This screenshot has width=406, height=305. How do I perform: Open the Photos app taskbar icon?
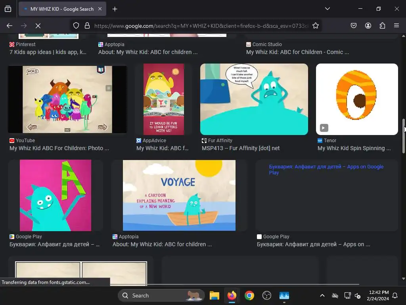[x=284, y=295]
